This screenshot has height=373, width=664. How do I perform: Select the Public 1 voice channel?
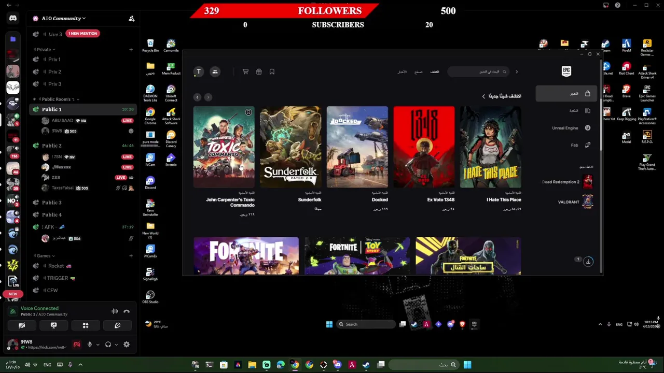[83, 109]
